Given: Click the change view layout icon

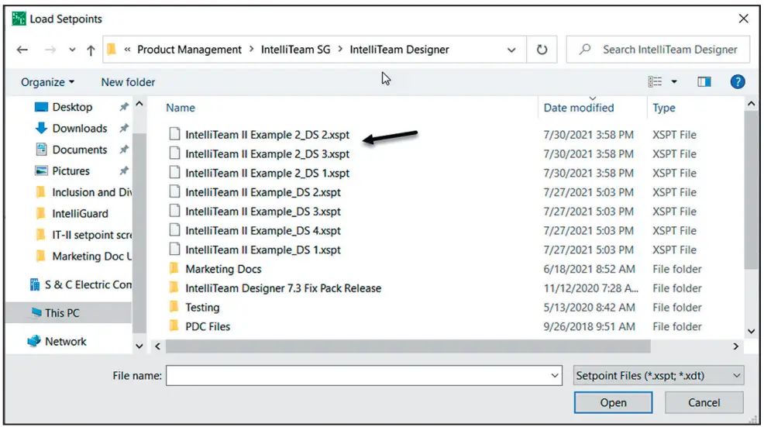Looking at the screenshot, I should click(x=656, y=81).
